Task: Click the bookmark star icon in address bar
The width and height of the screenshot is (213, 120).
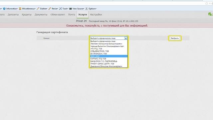Action: pos(207,3)
